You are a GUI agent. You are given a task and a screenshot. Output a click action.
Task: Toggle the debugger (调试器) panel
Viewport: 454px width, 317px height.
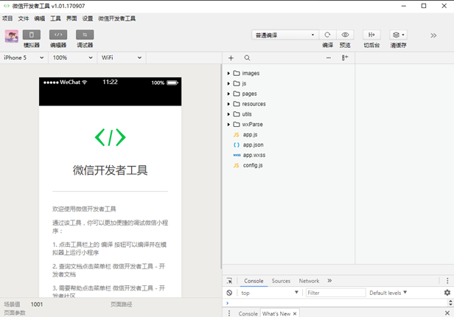point(85,35)
